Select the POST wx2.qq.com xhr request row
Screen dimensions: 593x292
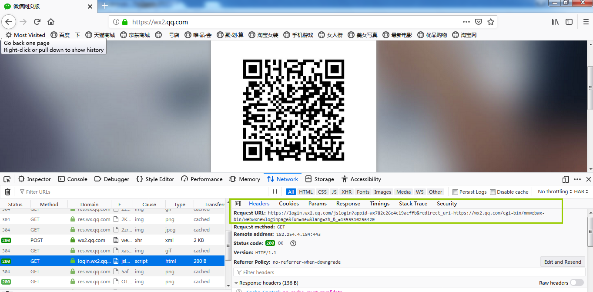(x=113, y=240)
